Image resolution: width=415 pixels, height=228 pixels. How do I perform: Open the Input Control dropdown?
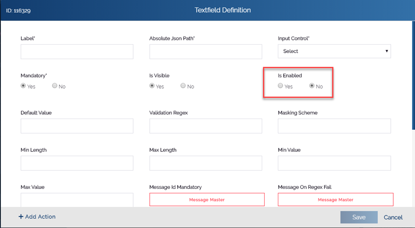[334, 51]
